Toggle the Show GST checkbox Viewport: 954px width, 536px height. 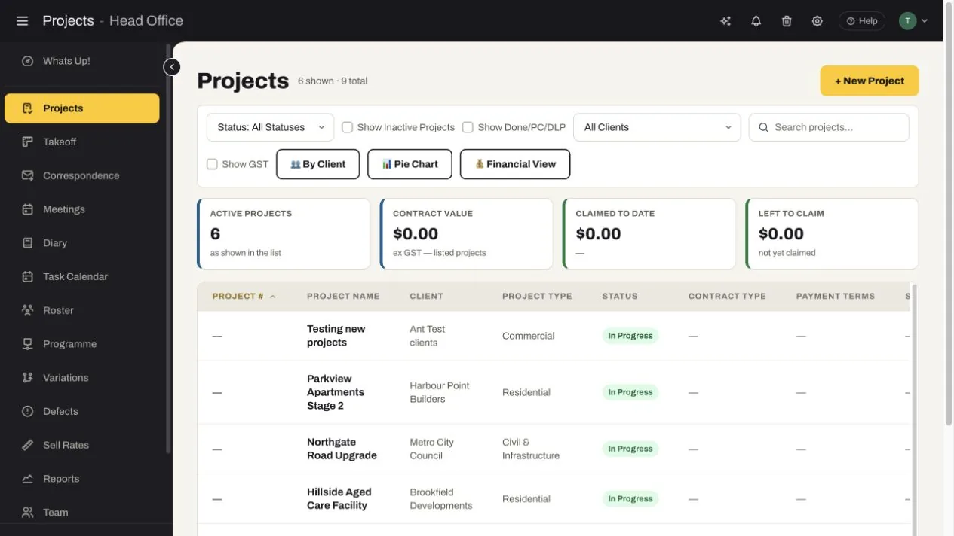tap(212, 164)
